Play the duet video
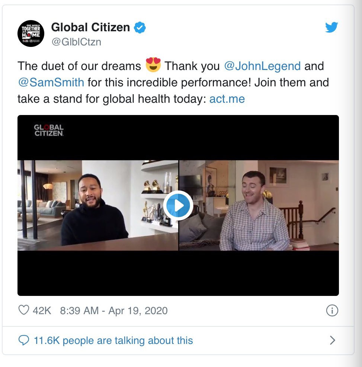The width and height of the screenshot is (362, 367). click(x=178, y=205)
